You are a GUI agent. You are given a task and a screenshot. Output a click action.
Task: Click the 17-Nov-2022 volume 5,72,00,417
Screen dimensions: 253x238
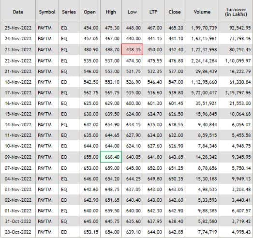[204, 93]
